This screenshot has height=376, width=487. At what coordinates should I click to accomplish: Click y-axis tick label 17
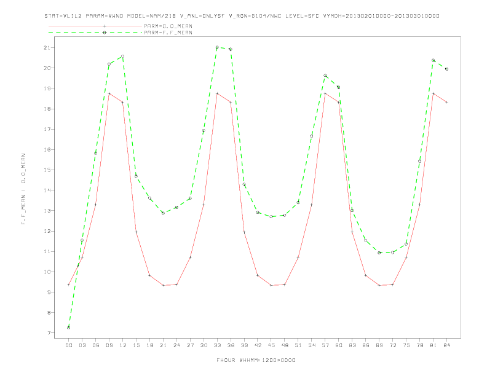point(47,130)
